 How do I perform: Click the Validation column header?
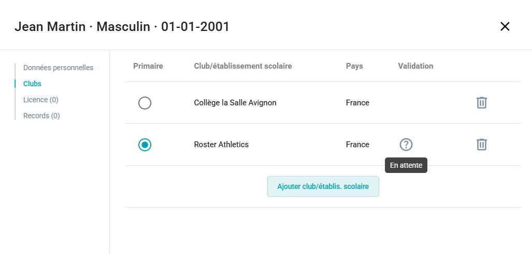tap(415, 66)
